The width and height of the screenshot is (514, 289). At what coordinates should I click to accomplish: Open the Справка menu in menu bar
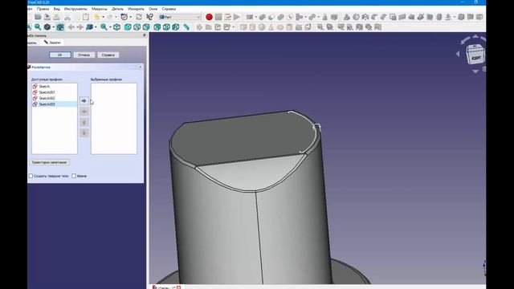pos(169,9)
